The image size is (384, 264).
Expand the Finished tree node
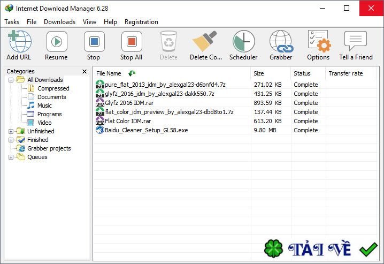pyautogui.click(x=11, y=140)
